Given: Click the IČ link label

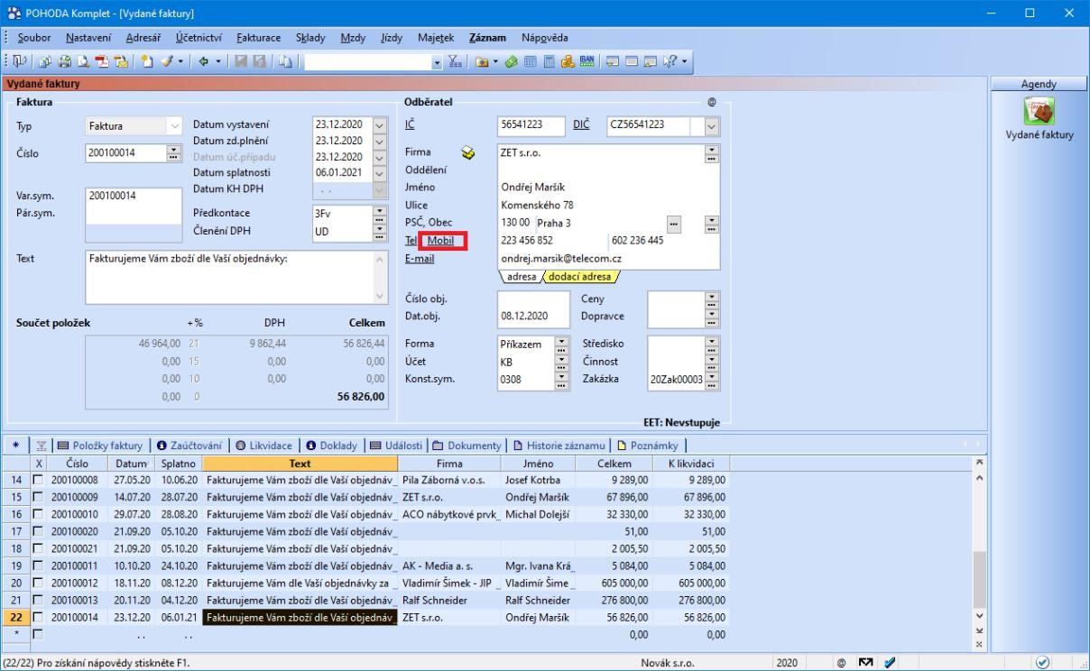Looking at the screenshot, I should (x=411, y=124).
